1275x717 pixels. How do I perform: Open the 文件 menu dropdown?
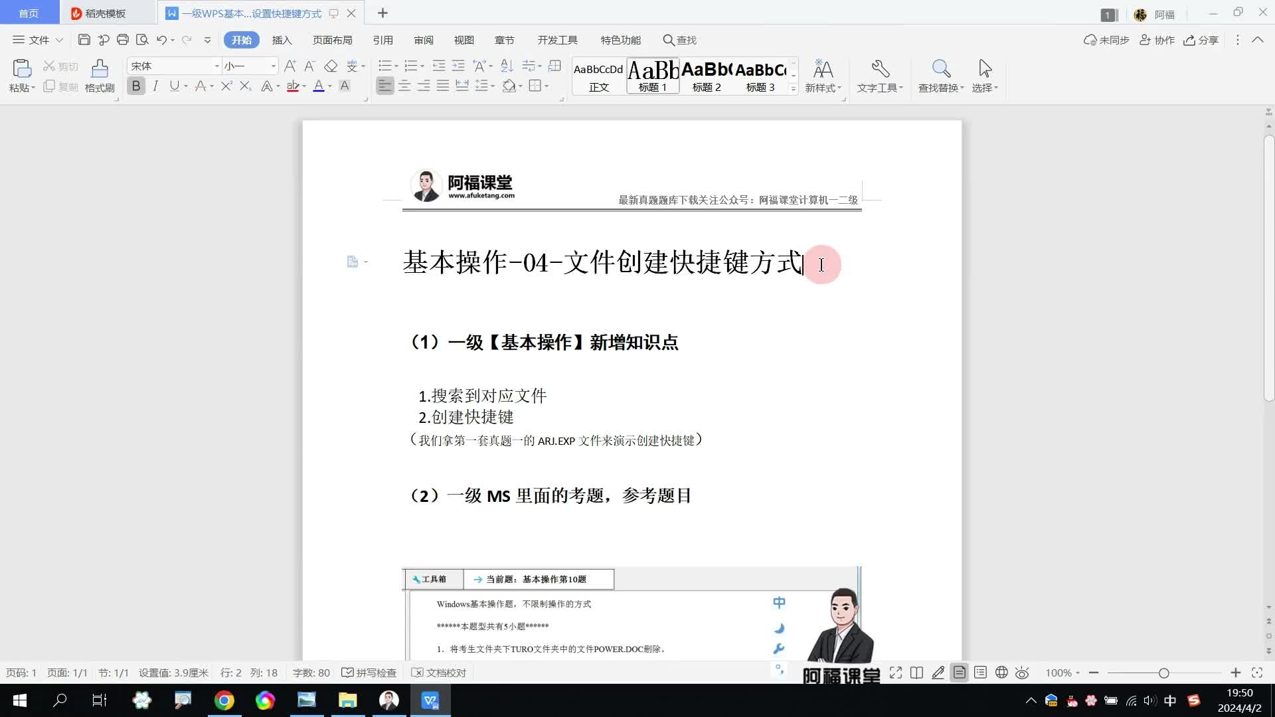point(39,40)
